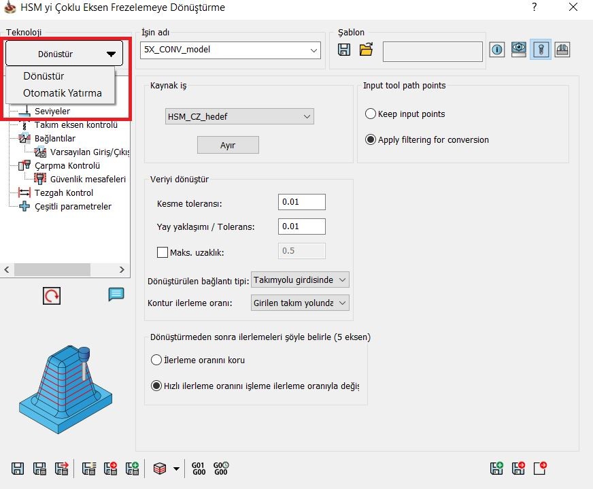This screenshot has height=489, width=593.
Task: Click the Ayır button
Action: pyautogui.click(x=228, y=145)
